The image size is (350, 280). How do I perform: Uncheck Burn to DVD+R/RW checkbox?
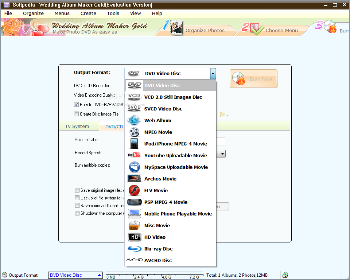[x=76, y=105]
